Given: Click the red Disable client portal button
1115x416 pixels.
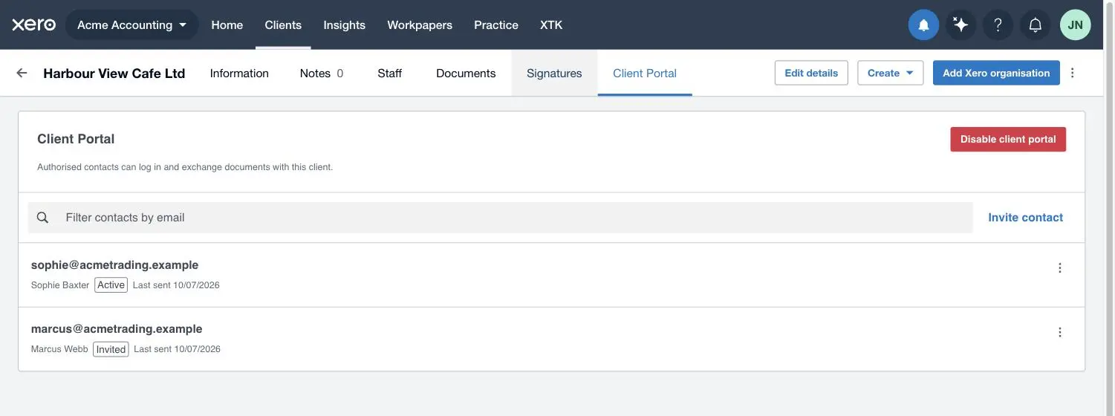Looking at the screenshot, I should point(1008,139).
